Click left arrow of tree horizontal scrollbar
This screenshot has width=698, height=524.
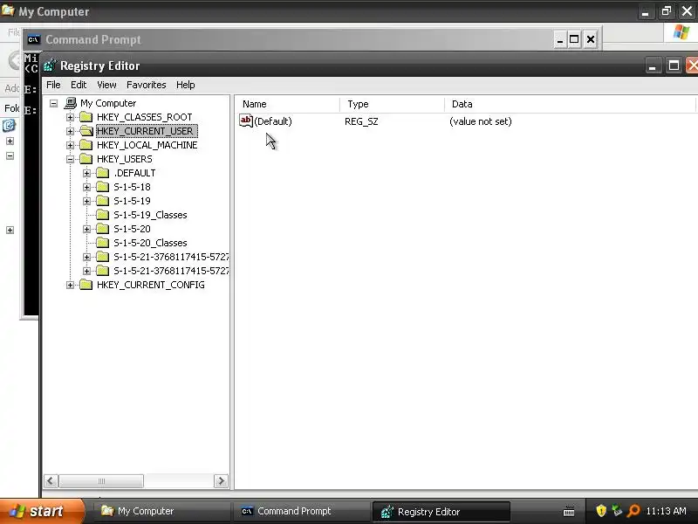[x=51, y=481]
